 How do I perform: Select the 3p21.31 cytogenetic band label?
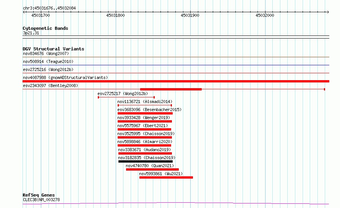click(31, 33)
